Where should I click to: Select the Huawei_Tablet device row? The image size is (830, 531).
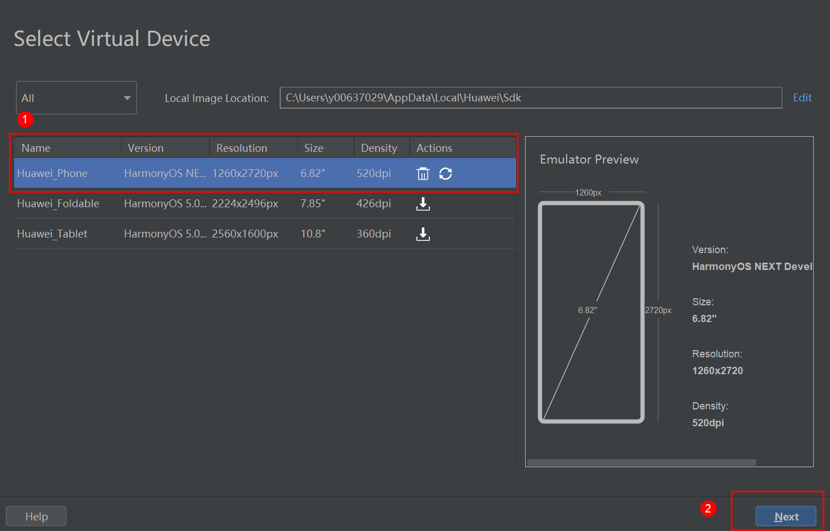(x=265, y=234)
